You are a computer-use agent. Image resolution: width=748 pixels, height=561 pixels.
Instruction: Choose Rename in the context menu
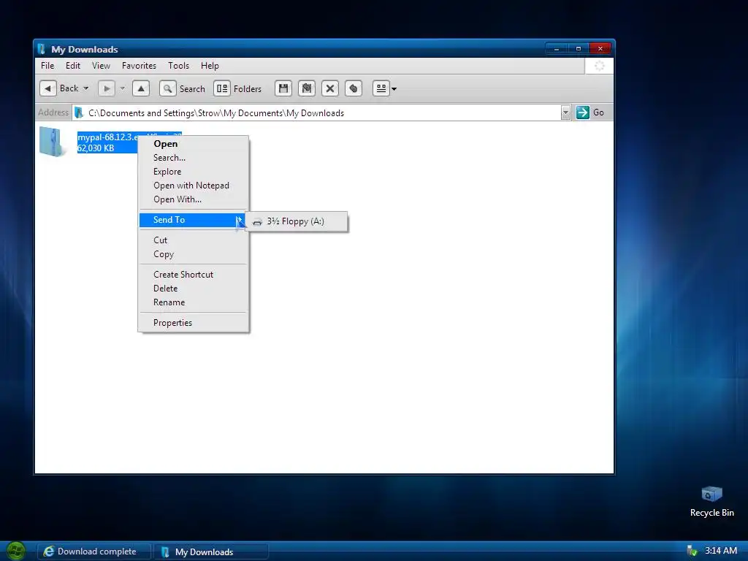[193, 302]
